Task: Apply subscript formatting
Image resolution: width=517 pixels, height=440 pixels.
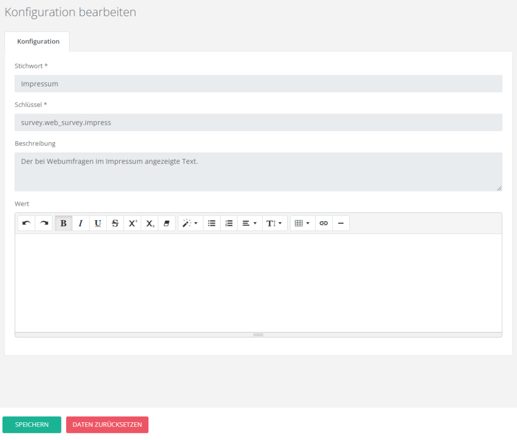Action: (x=149, y=223)
